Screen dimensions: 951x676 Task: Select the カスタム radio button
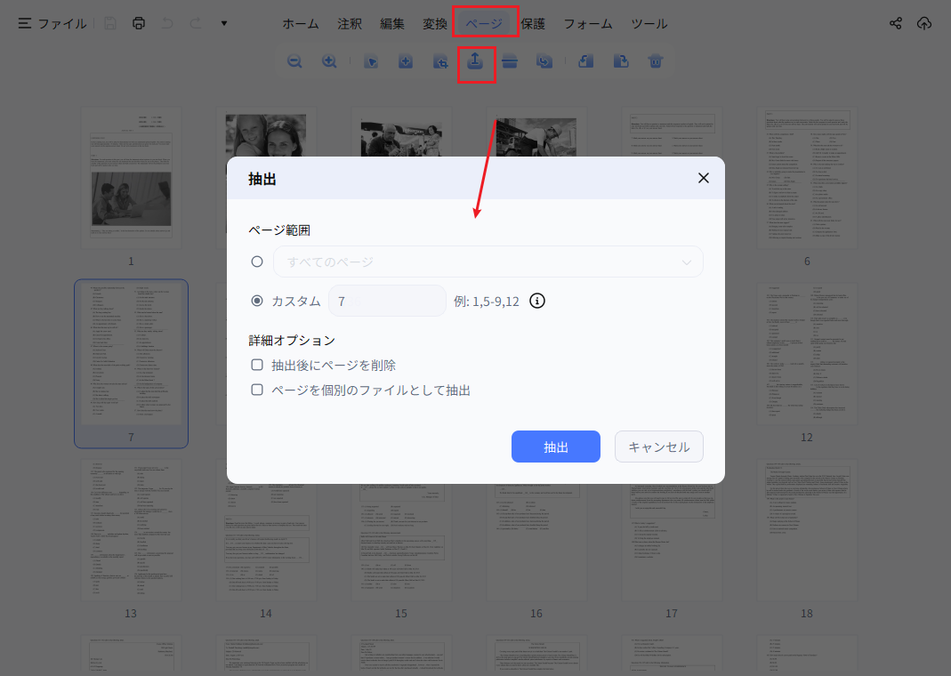point(257,301)
